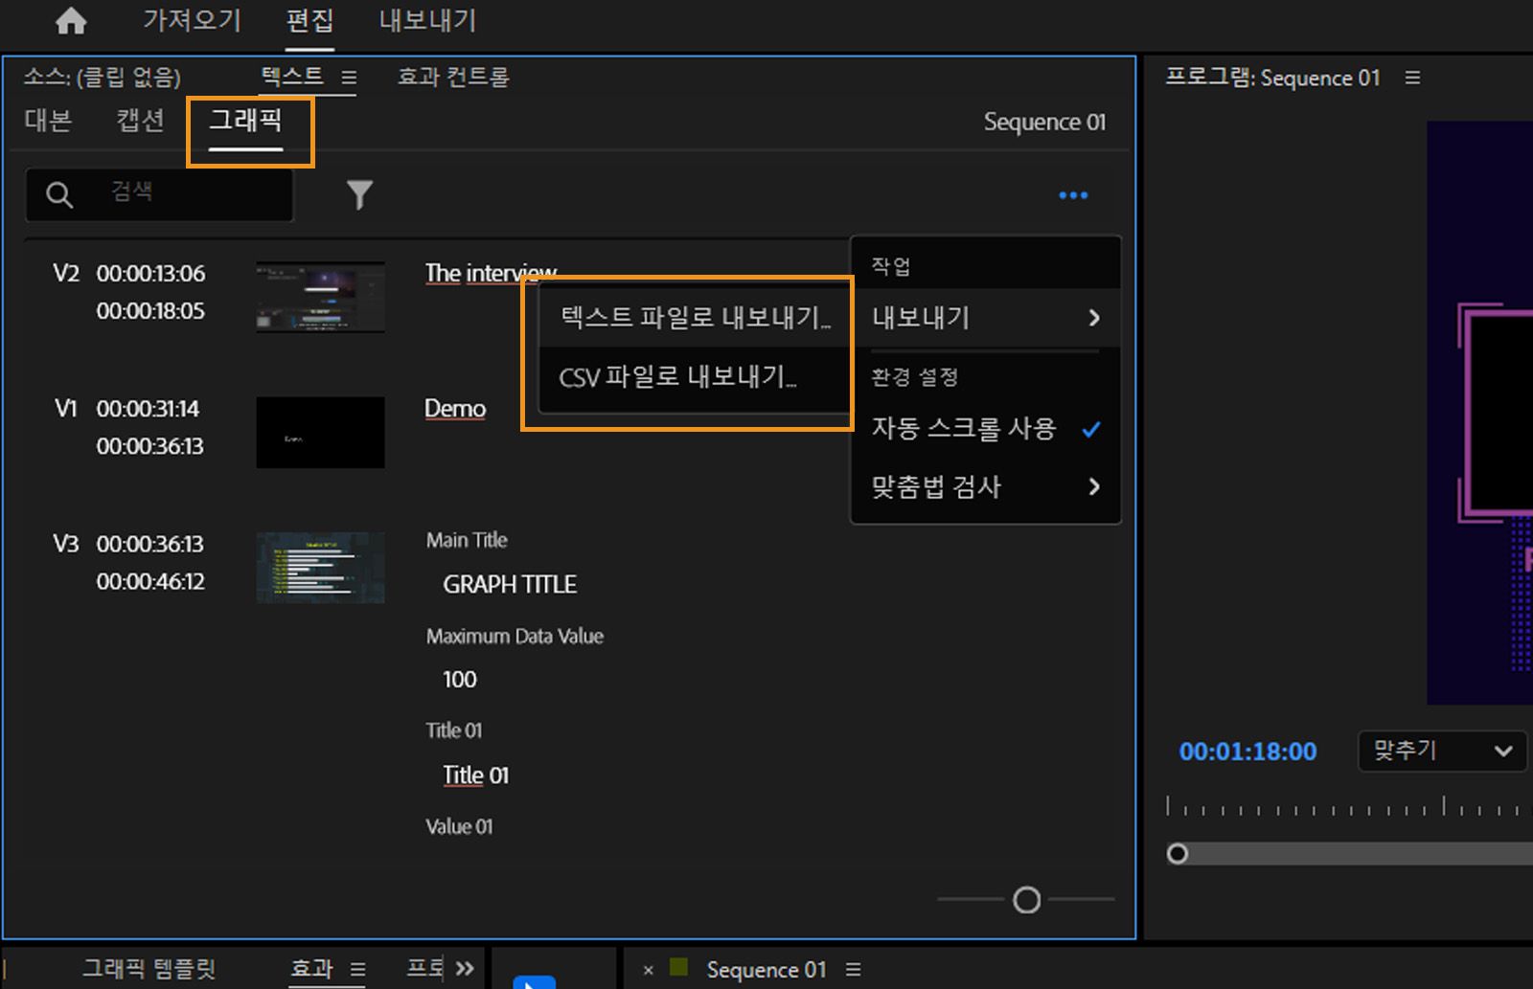Viewport: 1533px width, 989px height.
Task: Open the 캡션 tab
Action: pyautogui.click(x=140, y=121)
